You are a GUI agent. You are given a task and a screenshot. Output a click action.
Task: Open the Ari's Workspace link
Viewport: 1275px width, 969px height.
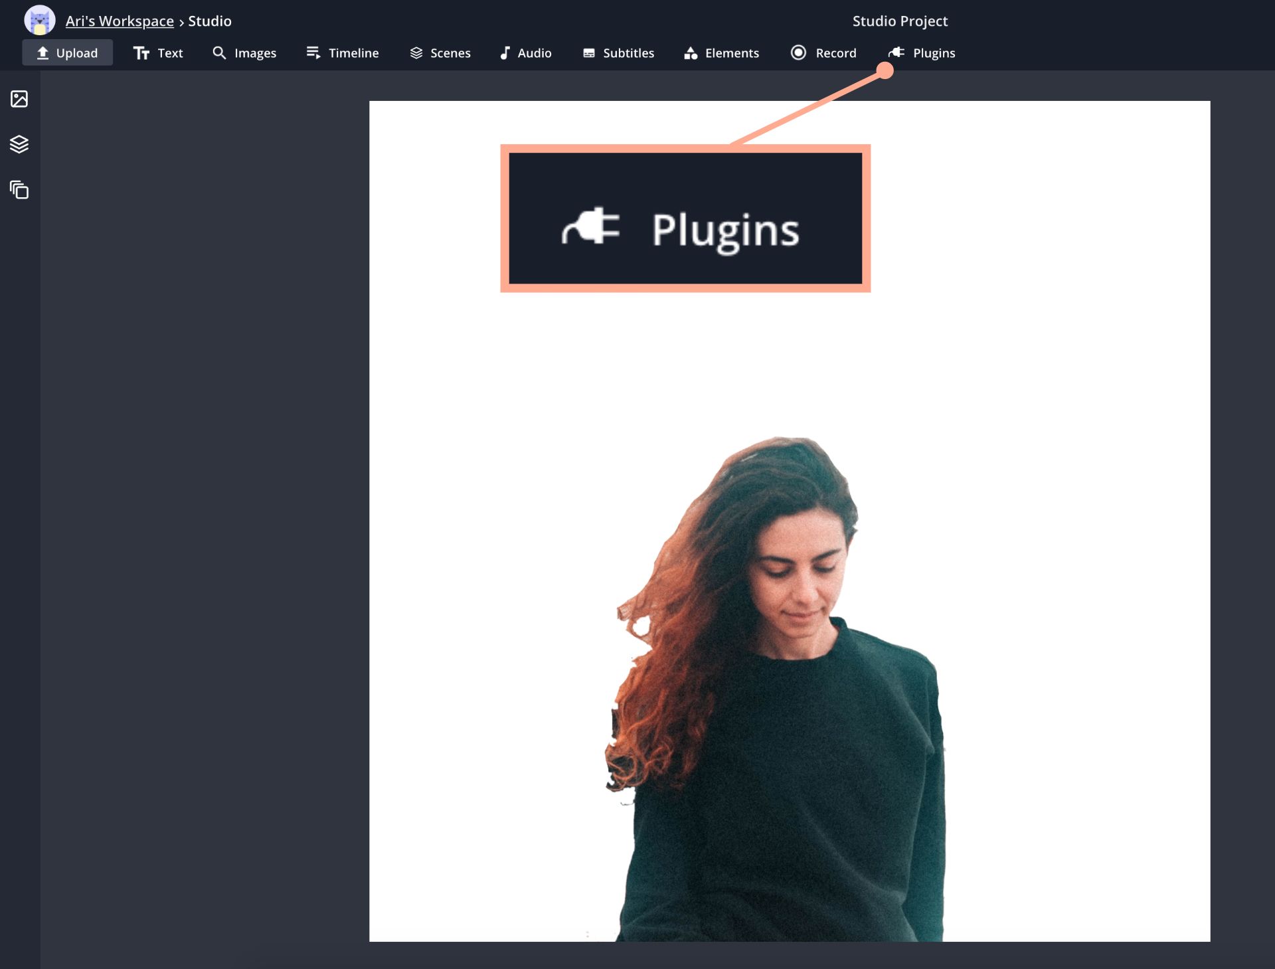(119, 21)
